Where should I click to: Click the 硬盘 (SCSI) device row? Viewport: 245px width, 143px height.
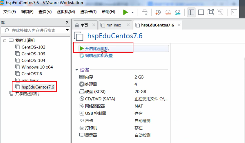(x=124, y=91)
